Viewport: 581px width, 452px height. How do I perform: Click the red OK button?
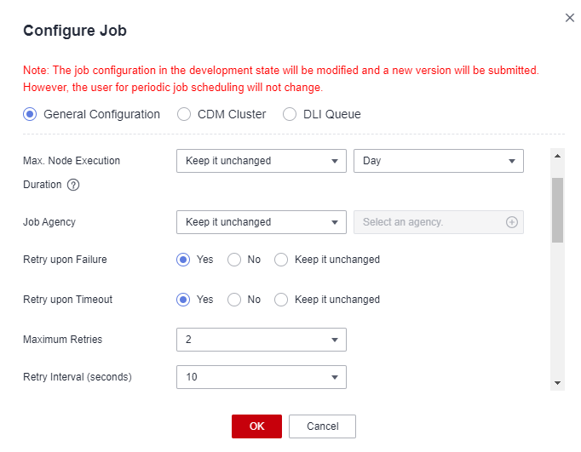[x=256, y=426]
